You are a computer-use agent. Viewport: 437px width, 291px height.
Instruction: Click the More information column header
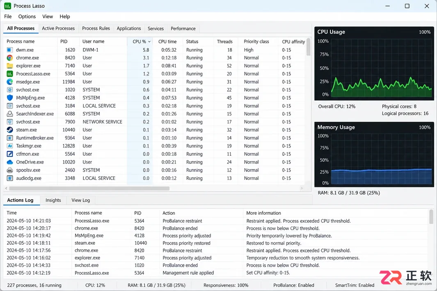click(336, 213)
